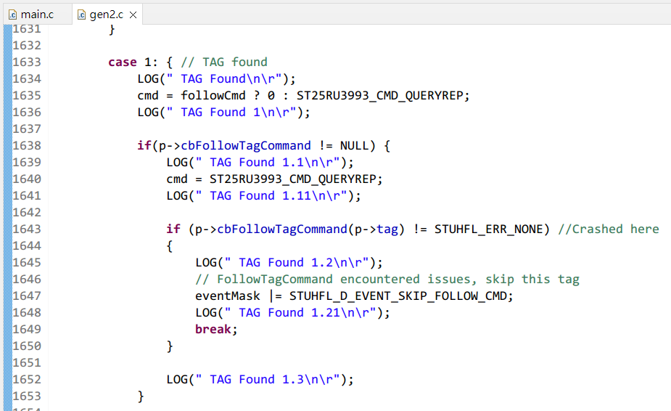The image size is (671, 411).
Task: Click "followCmd" on line 1635
Action: (x=213, y=96)
